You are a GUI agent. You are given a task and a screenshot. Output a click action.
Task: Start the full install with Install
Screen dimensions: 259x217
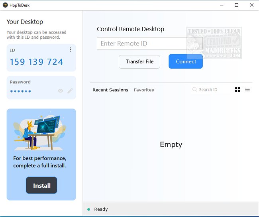(x=41, y=185)
